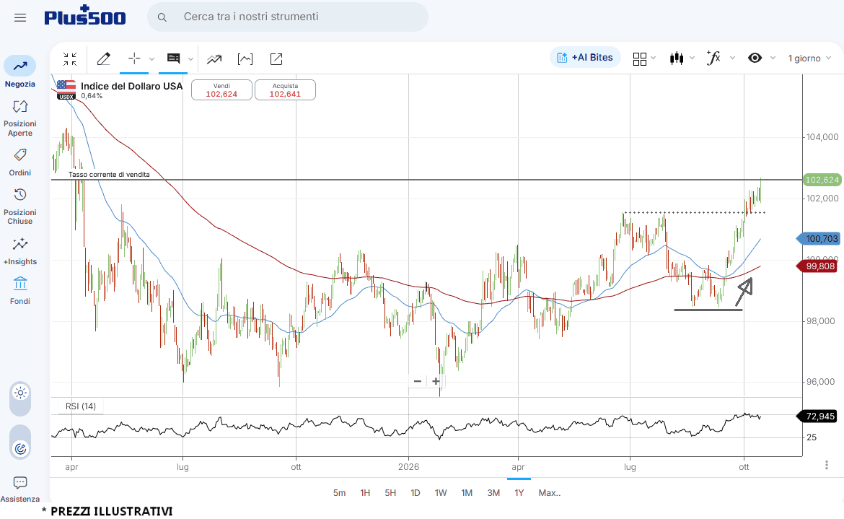The height and width of the screenshot is (519, 844).
Task: Expand chart layout dropdown arrow
Action: [x=654, y=58]
